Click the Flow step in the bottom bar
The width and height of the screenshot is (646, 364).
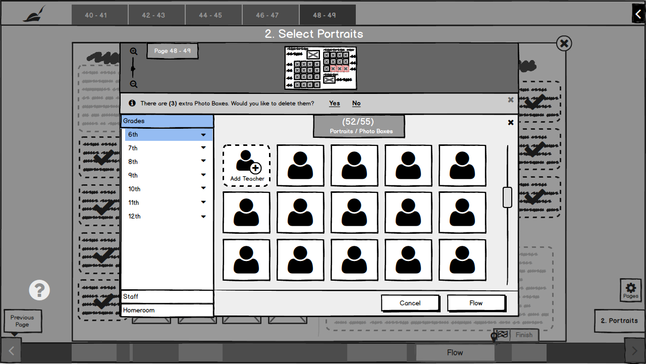[455, 352]
